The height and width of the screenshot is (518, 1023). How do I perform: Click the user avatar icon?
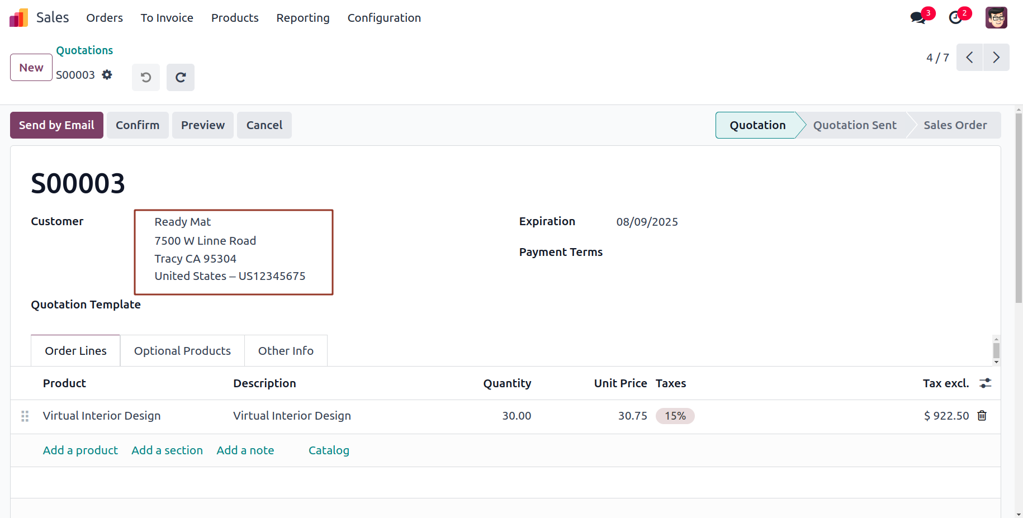click(996, 18)
